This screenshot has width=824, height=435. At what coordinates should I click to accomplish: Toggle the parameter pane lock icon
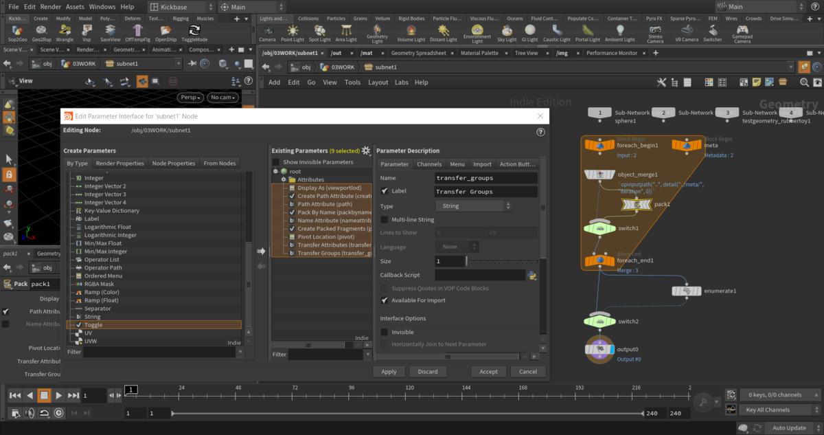[x=9, y=175]
